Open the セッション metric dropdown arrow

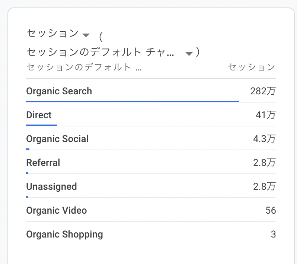[x=86, y=35]
